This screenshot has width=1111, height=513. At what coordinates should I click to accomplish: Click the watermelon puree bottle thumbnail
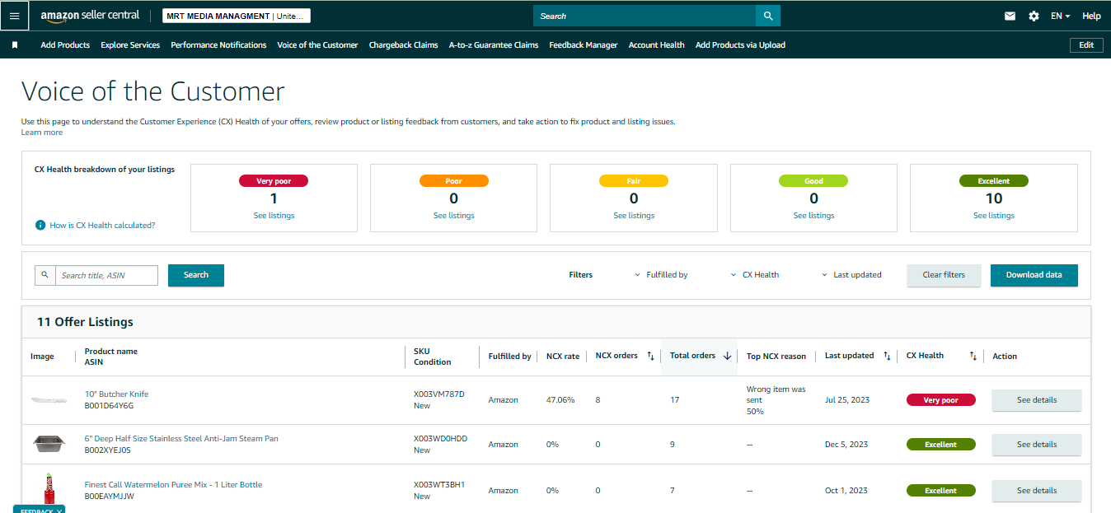49,489
